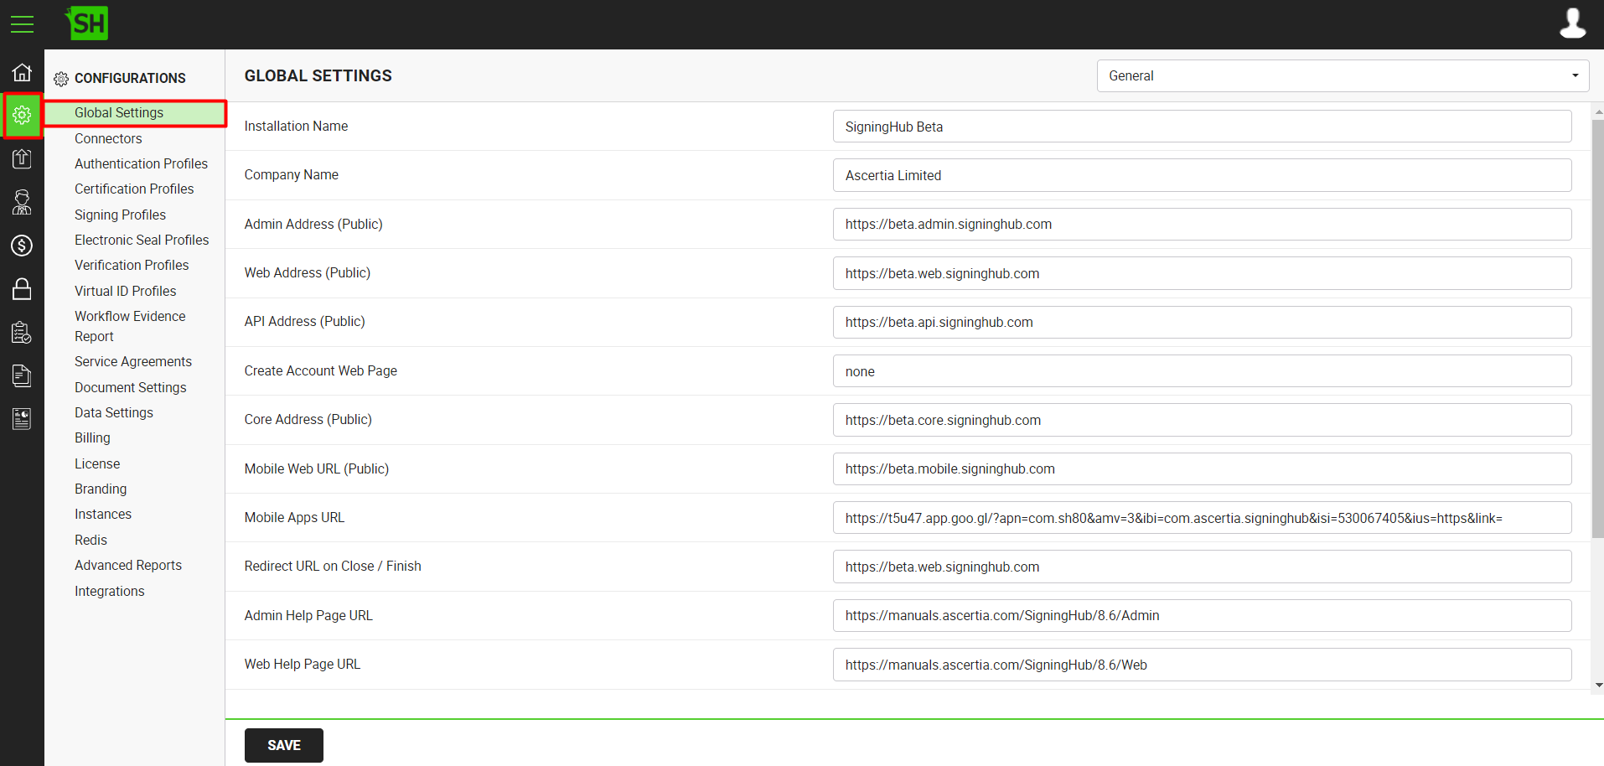Open the General settings category dropdown

[1343, 75]
